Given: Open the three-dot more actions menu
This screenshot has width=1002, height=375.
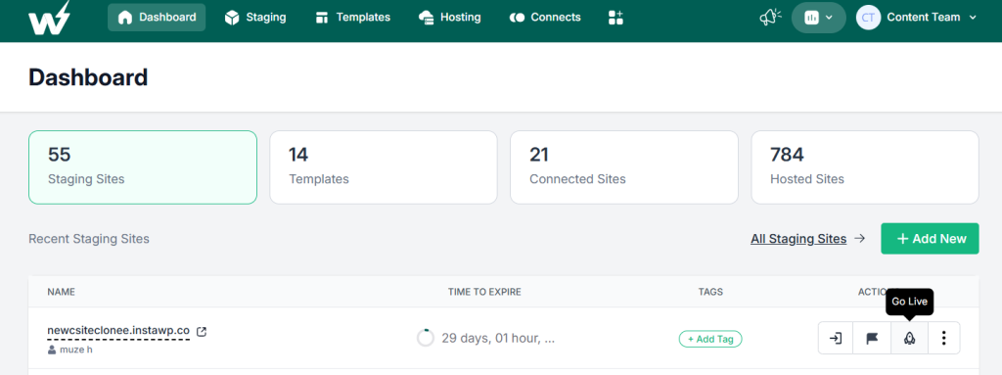Looking at the screenshot, I should pos(944,338).
